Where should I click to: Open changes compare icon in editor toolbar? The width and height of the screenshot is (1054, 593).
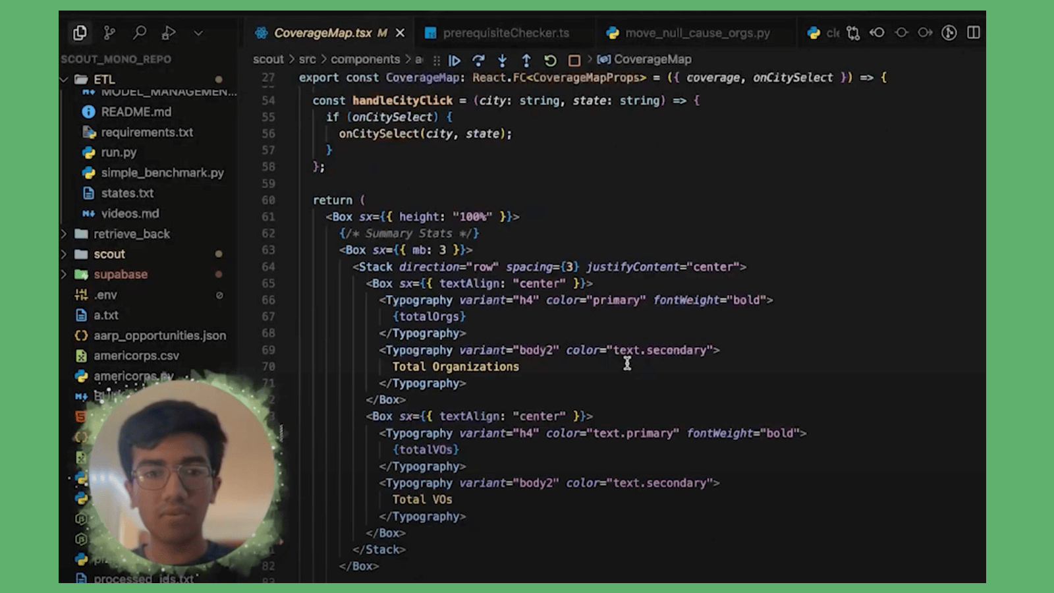coord(853,33)
